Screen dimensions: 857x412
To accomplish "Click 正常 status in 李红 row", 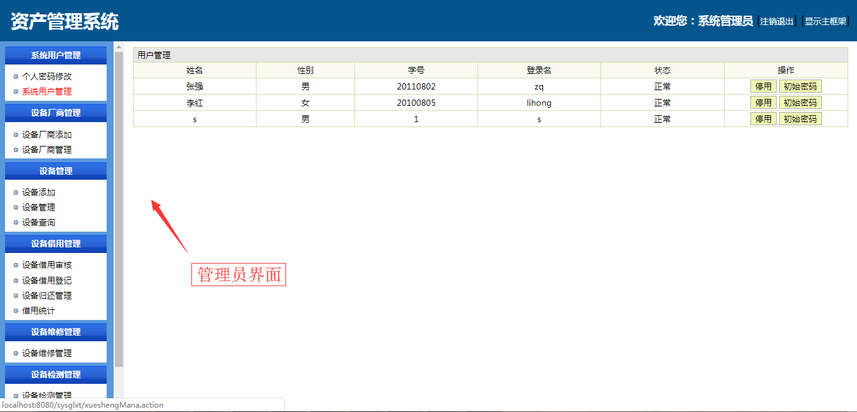I will pyautogui.click(x=663, y=103).
